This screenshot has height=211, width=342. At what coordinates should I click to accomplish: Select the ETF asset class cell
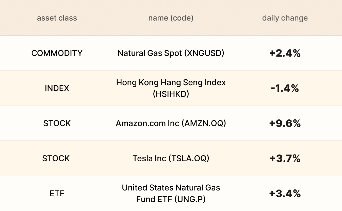[x=57, y=194]
